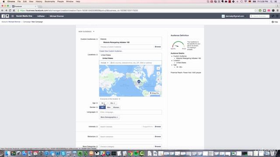Click the browser address bar
The height and width of the screenshot is (157, 280).
(x=136, y=10)
